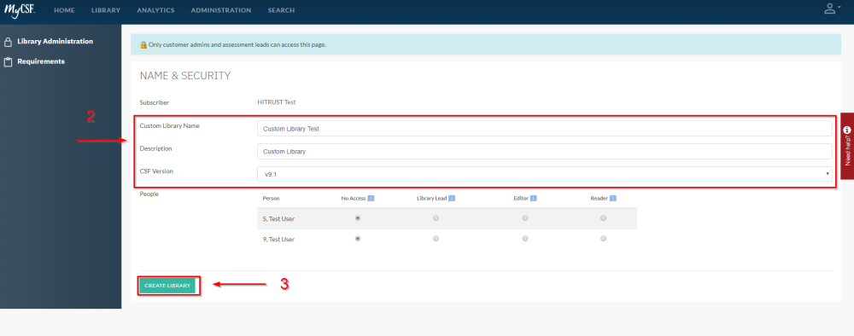Click the No Access info icon
The width and height of the screenshot is (854, 336).
[371, 199]
